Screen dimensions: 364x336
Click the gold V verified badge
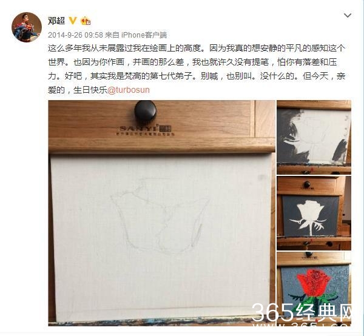73,21
